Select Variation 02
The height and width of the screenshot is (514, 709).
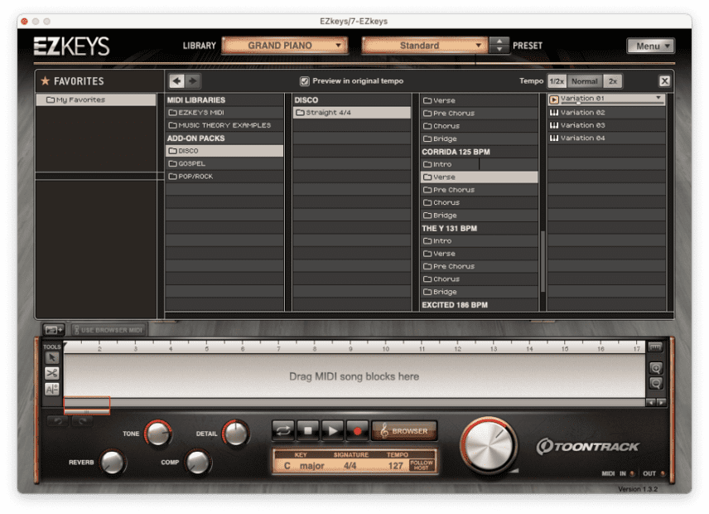(x=606, y=112)
